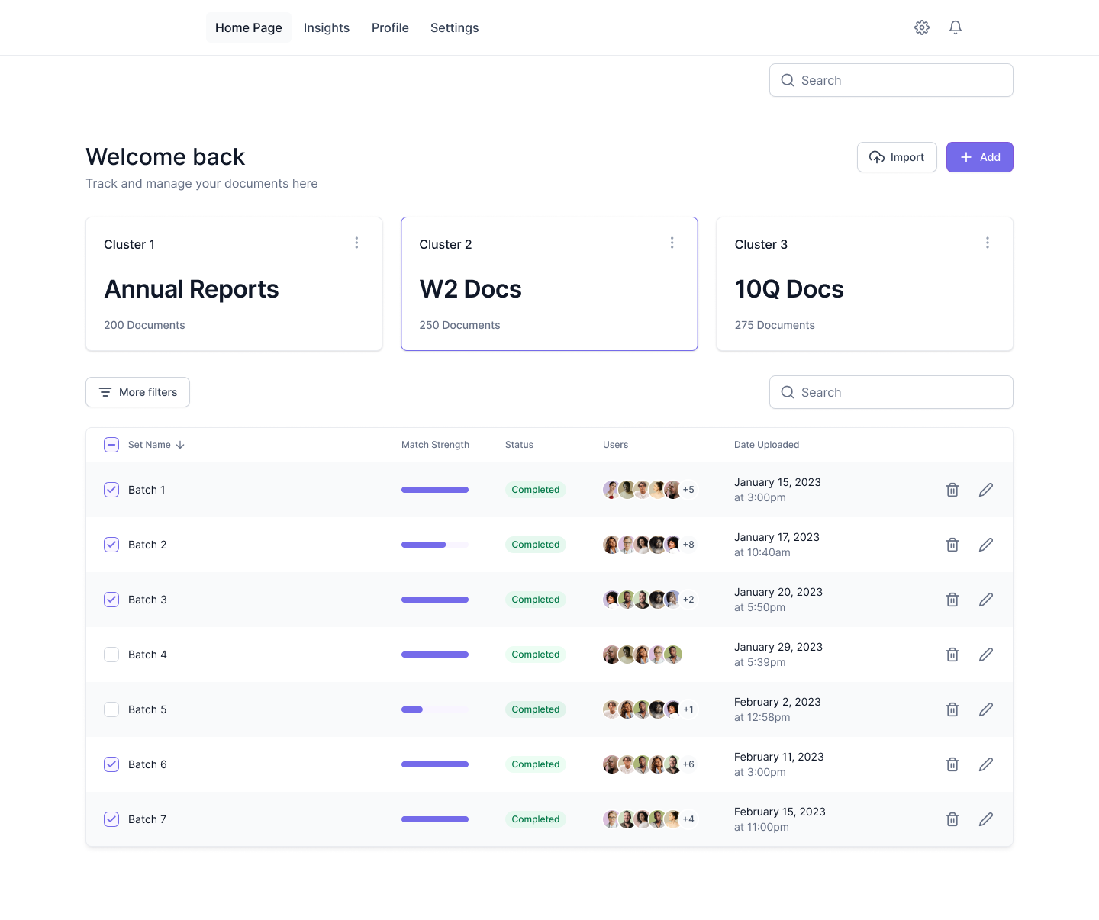Delete Batch 1 with trash icon

click(x=952, y=490)
